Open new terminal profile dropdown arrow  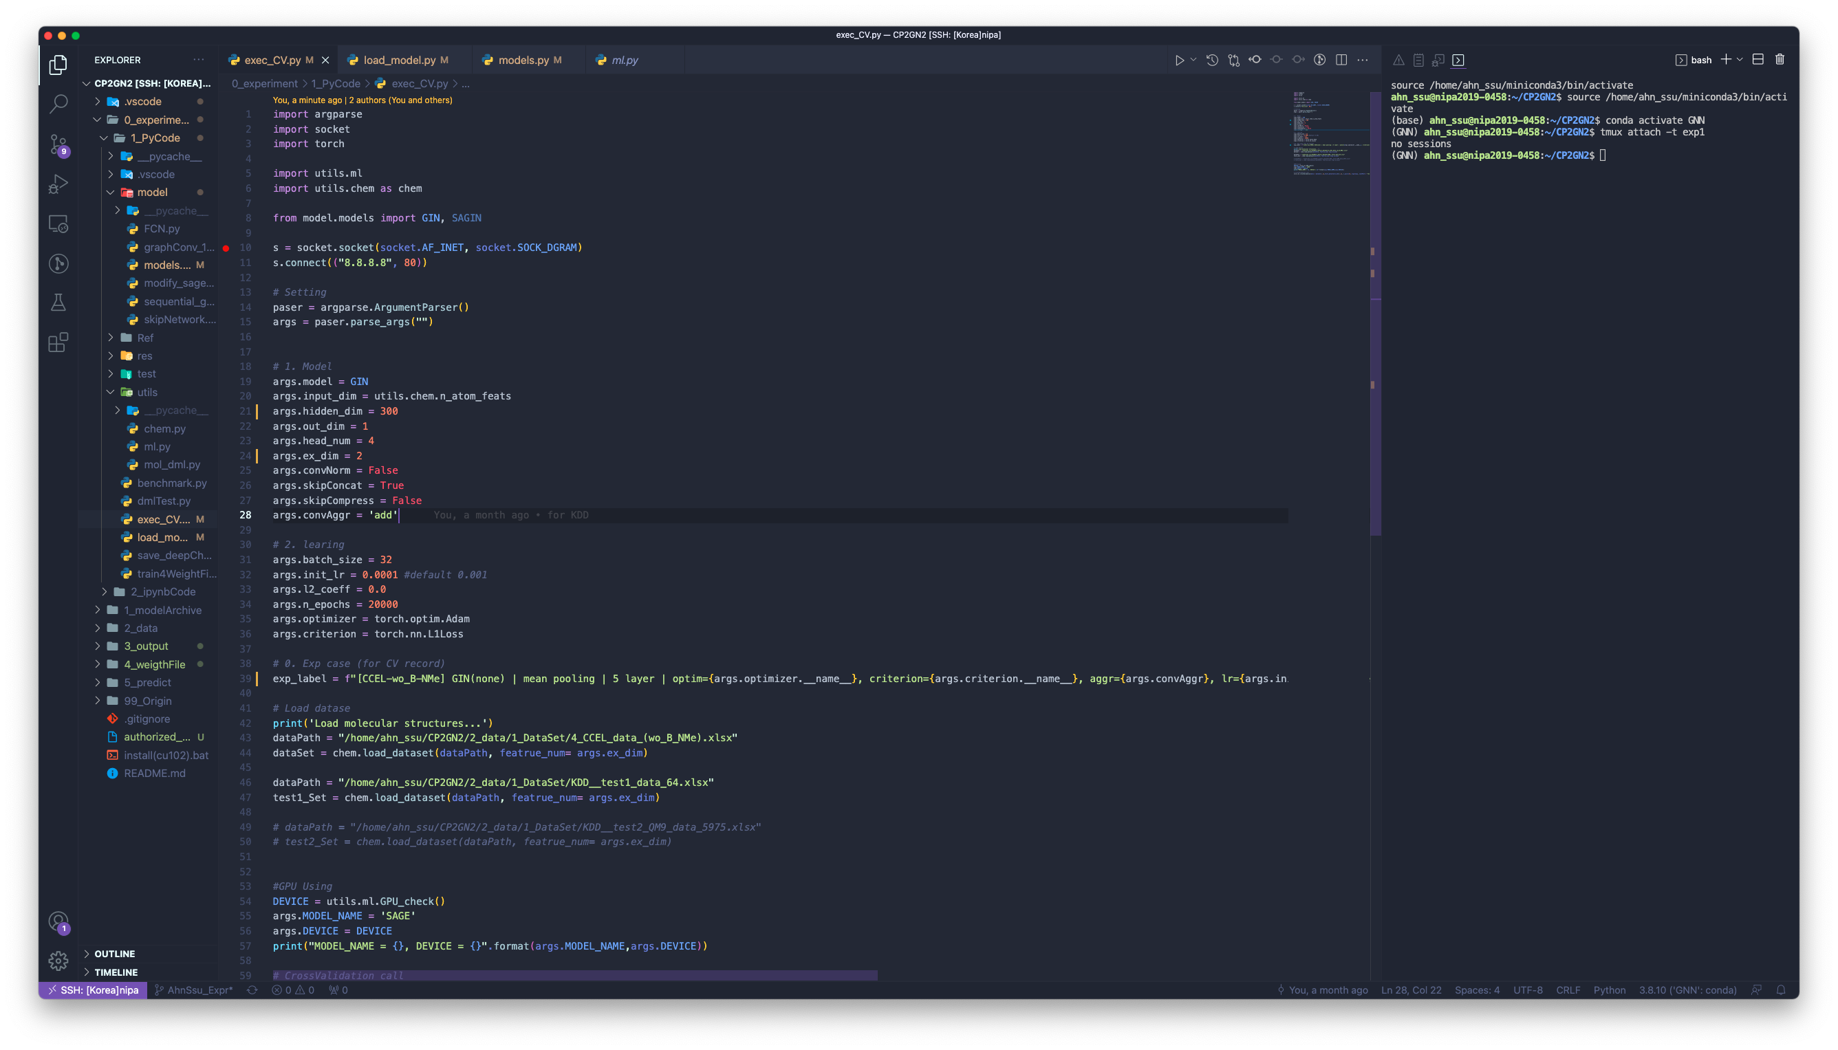[x=1739, y=60]
